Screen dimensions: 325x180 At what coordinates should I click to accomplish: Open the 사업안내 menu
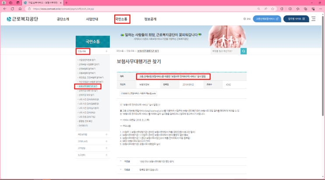point(92,19)
